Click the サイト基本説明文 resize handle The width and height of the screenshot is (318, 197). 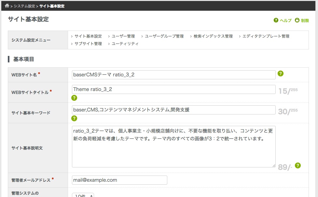pyautogui.click(x=274, y=165)
